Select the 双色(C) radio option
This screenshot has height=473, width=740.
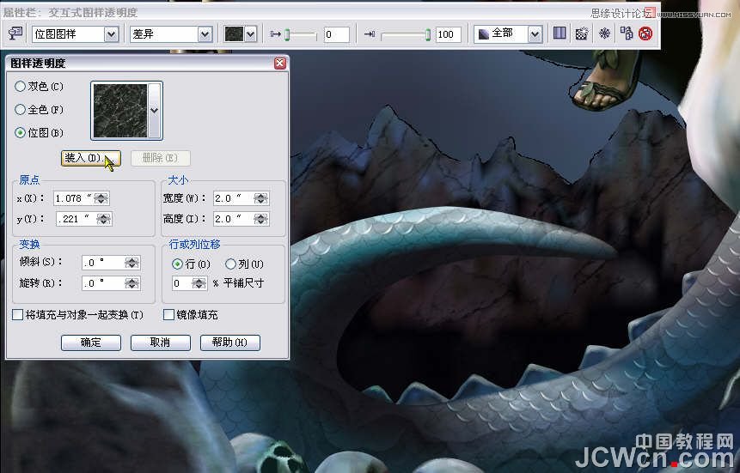21,87
